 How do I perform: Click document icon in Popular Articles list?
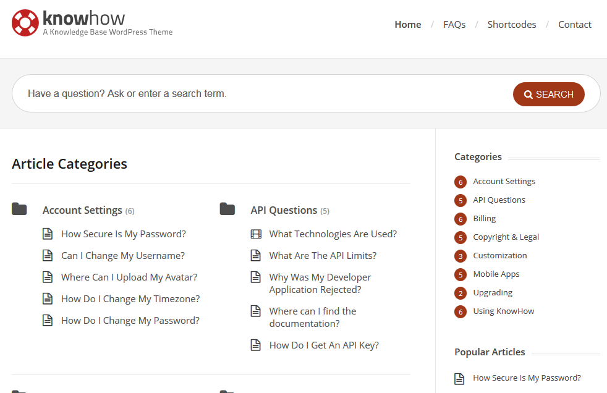(459, 379)
